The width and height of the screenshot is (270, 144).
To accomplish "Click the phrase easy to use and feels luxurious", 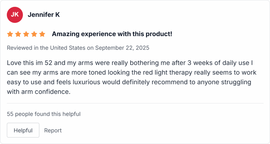I will (54, 82).
